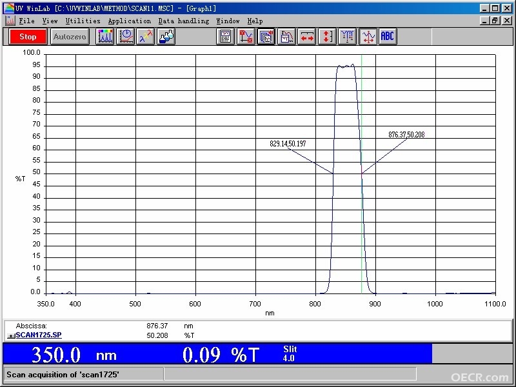Screen dimensions: 516x387
Task: Click the overlaid graph windows icon
Action: click(x=266, y=36)
